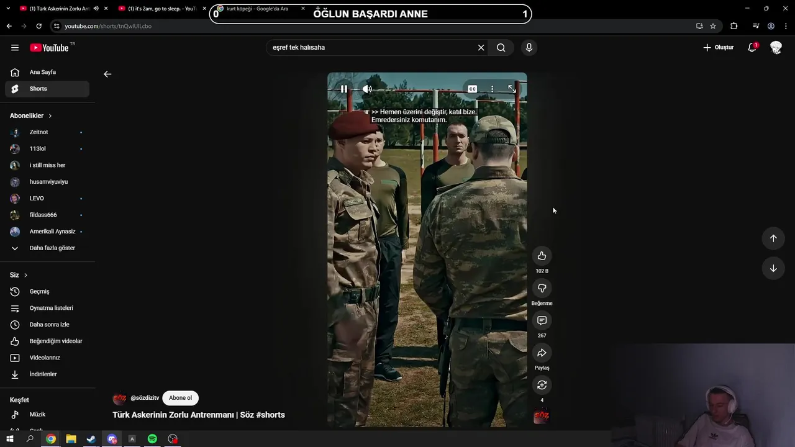
Task: Close the "it's 2am, go to sleep" tab
Action: point(204,9)
